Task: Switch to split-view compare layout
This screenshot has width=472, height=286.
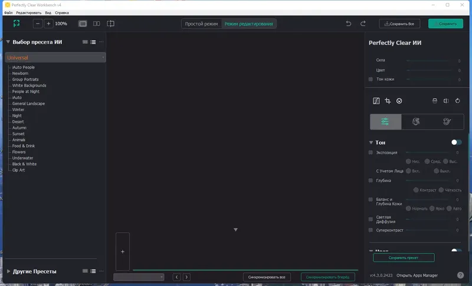Action: (x=110, y=24)
